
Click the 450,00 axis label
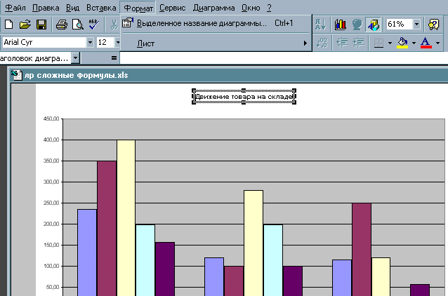coord(51,119)
